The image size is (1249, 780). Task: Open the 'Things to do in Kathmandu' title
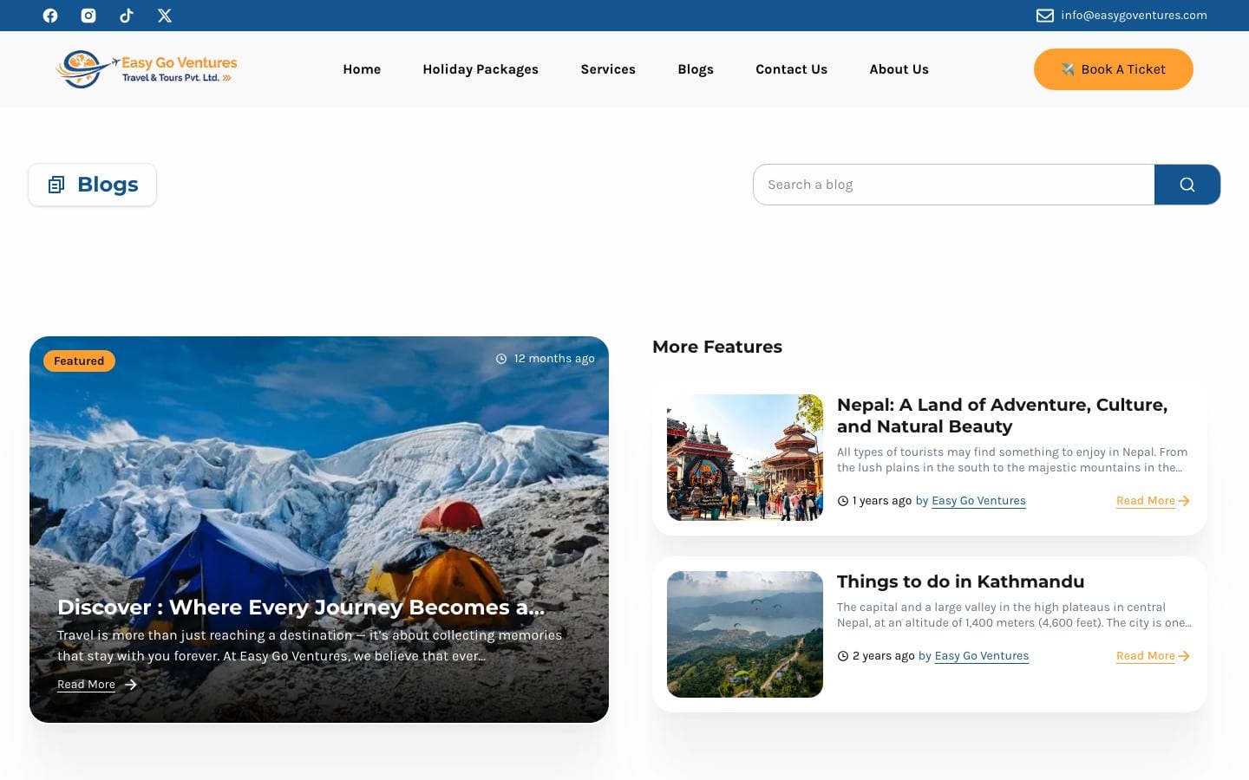pyautogui.click(x=960, y=582)
